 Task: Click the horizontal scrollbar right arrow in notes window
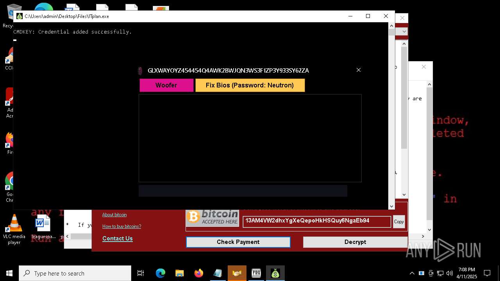click(423, 236)
